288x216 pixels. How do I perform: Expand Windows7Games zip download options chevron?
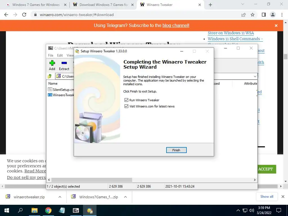pyautogui.click(x=125, y=197)
